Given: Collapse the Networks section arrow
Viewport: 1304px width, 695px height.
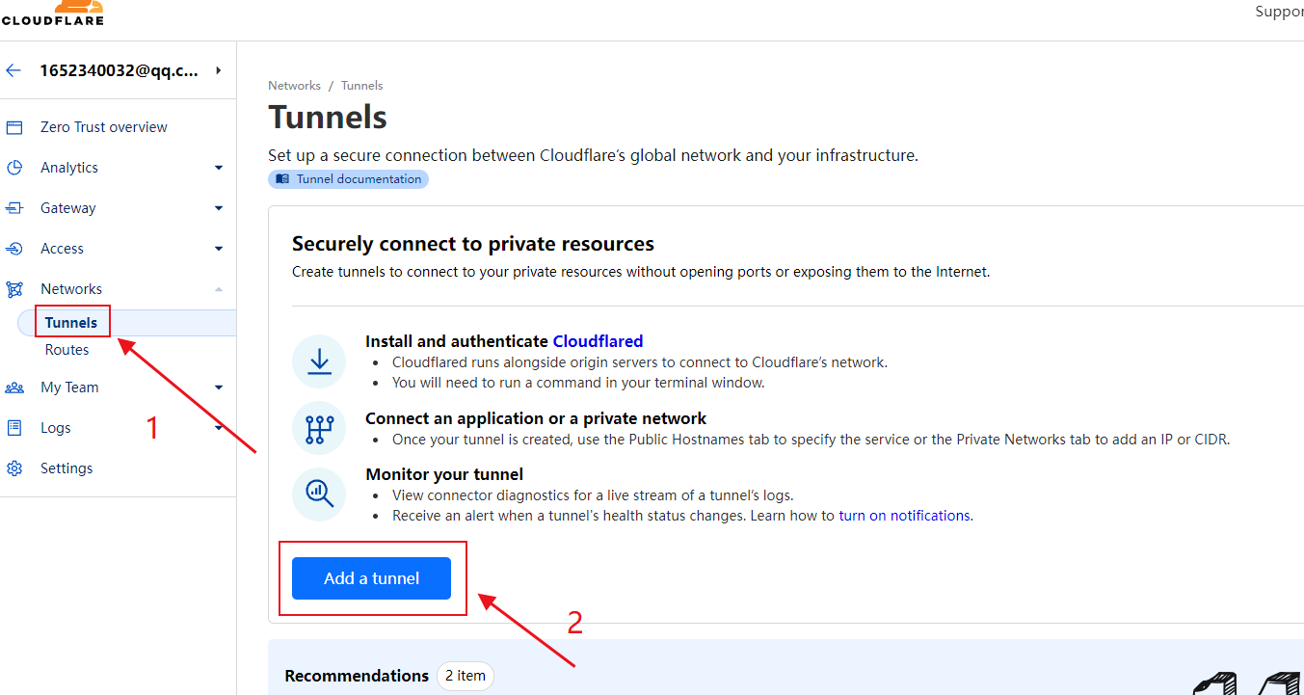Looking at the screenshot, I should tap(219, 289).
